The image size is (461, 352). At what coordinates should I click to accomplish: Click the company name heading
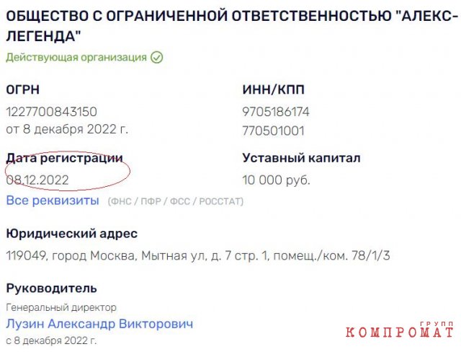tap(230, 25)
